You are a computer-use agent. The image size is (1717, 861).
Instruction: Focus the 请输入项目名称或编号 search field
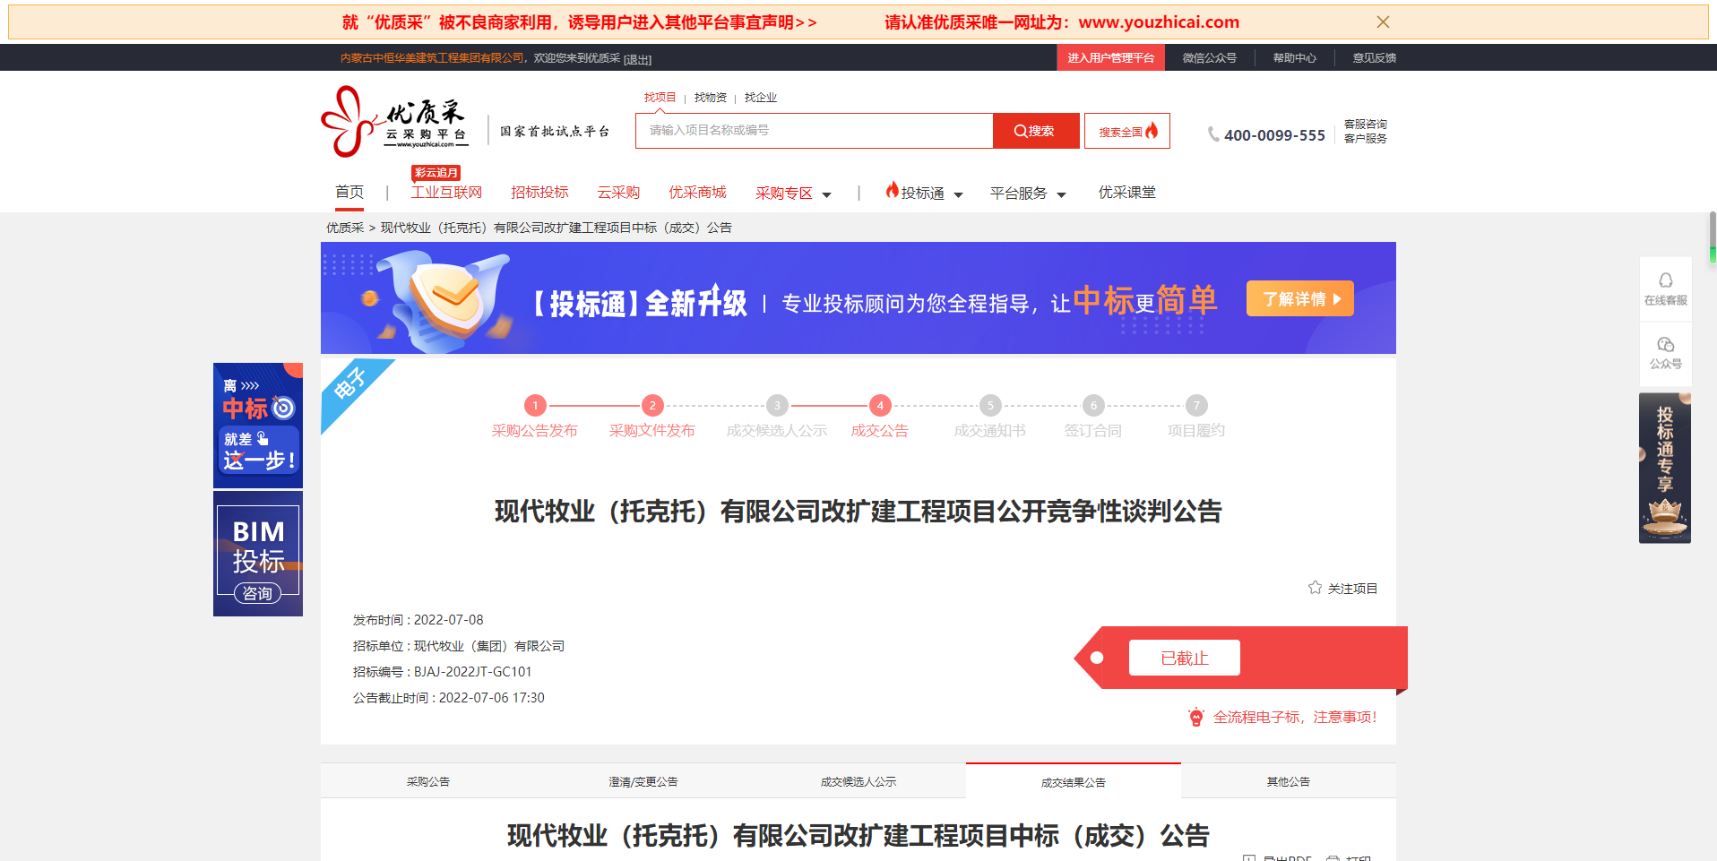click(x=815, y=131)
